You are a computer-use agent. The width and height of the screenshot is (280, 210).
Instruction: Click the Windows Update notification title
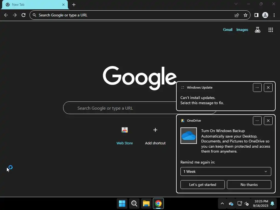pyautogui.click(x=200, y=87)
